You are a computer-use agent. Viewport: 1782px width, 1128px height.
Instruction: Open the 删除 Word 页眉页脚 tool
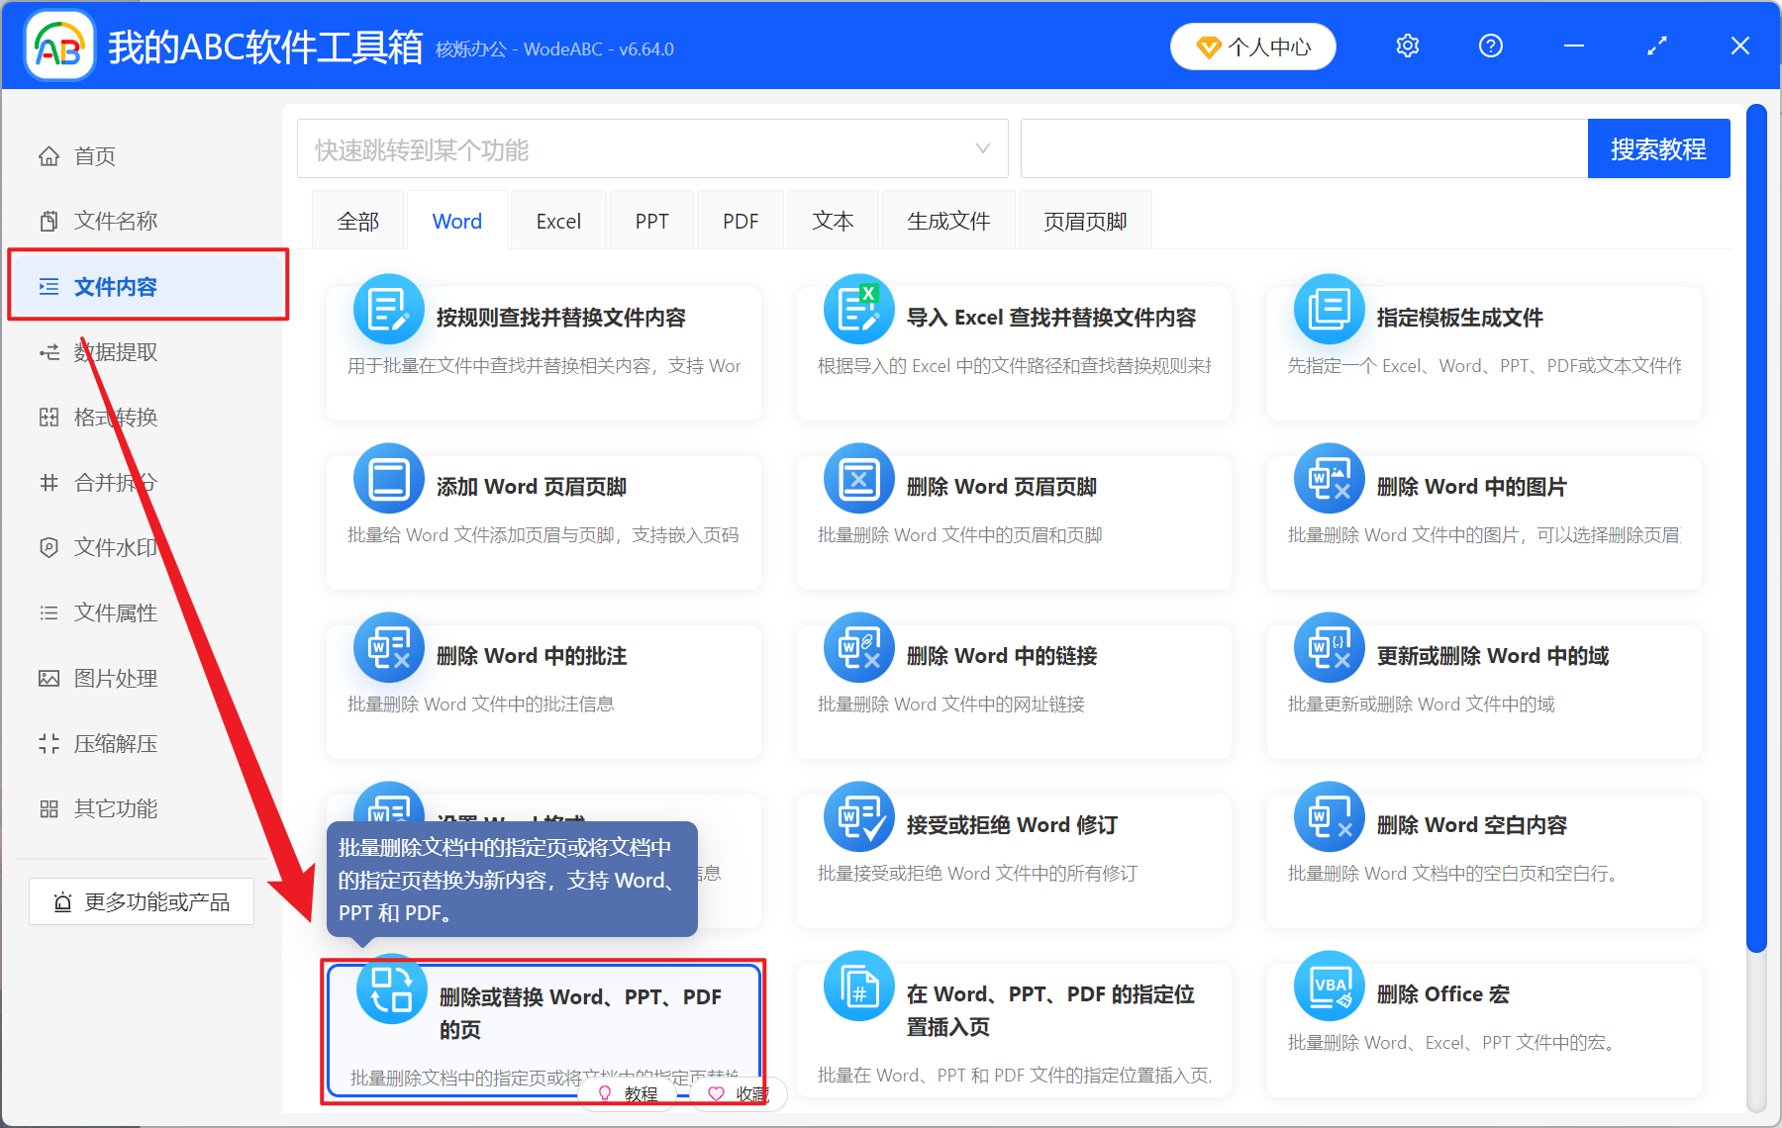click(1002, 485)
